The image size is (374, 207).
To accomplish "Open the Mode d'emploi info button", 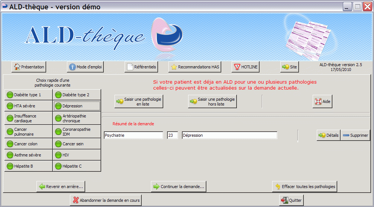I will click(86, 67).
